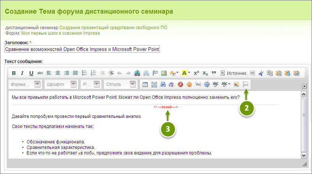
Task: Open the Replace text tool
Action: [x=172, y=84]
